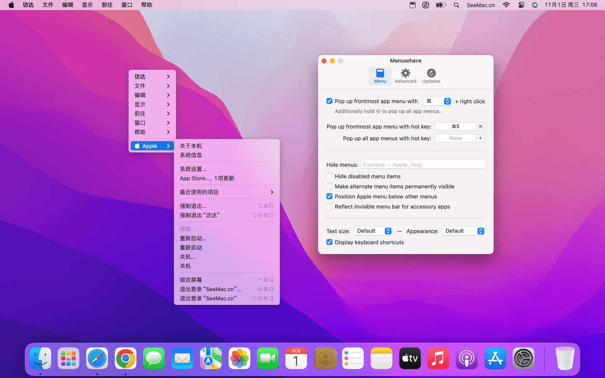This screenshot has width=605, height=378.
Task: Click 锁定屏幕 menu entry
Action: coord(191,280)
